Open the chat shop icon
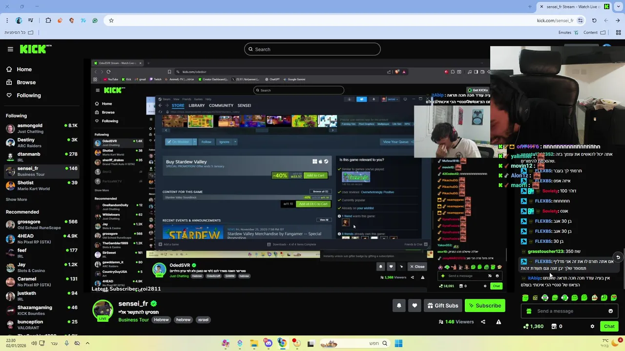The width and height of the screenshot is (625, 351). click(554, 326)
